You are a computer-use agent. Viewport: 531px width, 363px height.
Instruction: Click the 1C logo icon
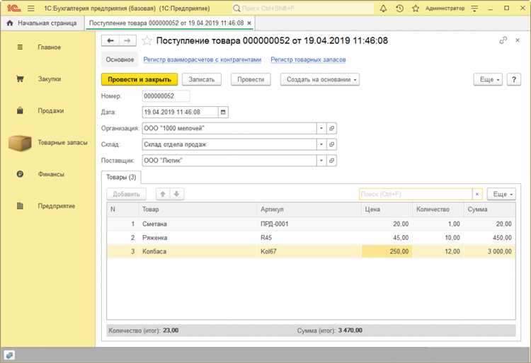tap(13, 8)
